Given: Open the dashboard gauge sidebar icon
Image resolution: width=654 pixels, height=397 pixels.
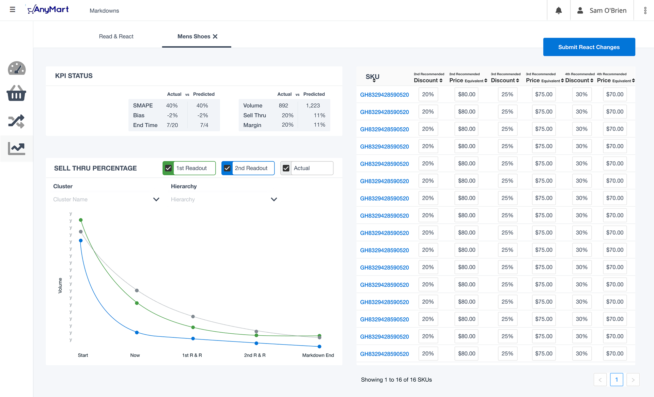Looking at the screenshot, I should point(17,68).
